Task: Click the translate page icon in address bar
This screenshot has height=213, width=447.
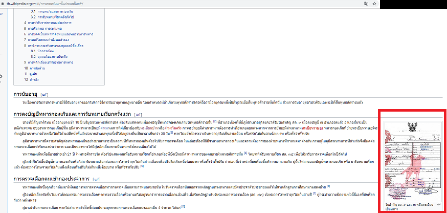Action: click(366, 4)
